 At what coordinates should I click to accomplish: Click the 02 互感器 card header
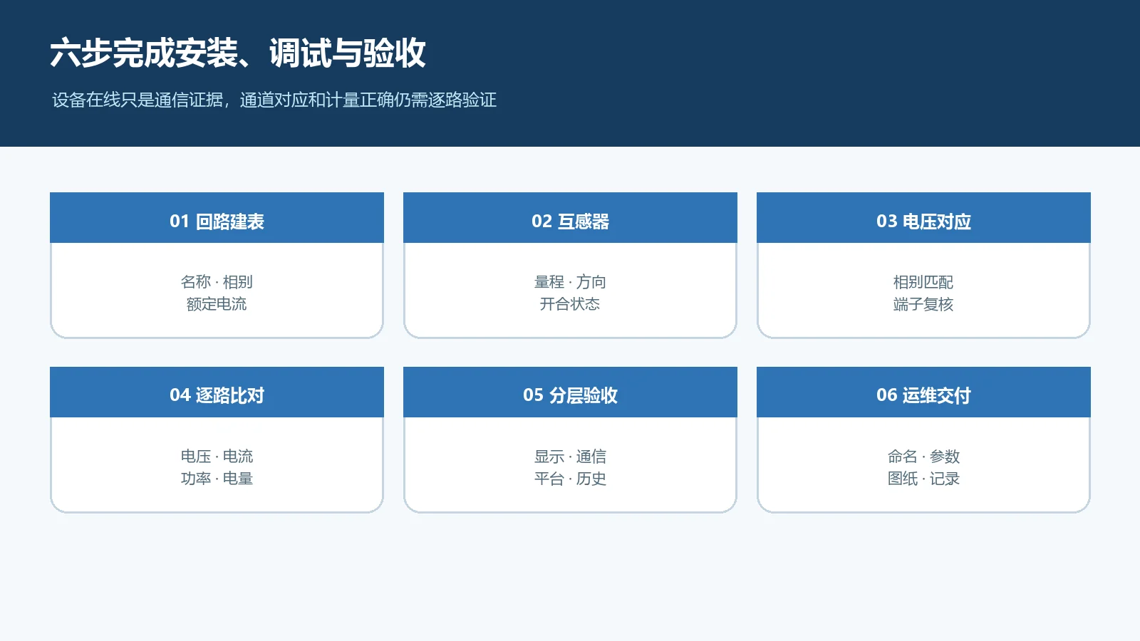(570, 218)
